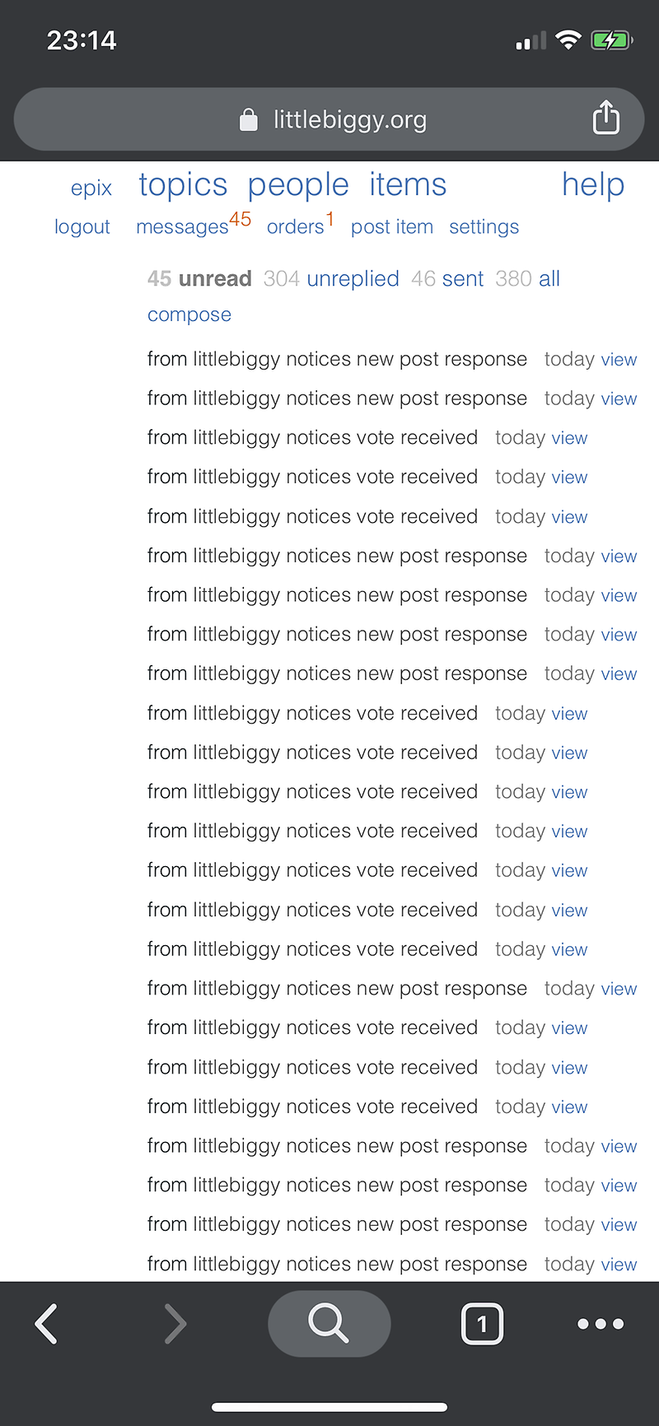This screenshot has height=1426, width=659.
Task: Click compose to write a message
Action: click(189, 315)
